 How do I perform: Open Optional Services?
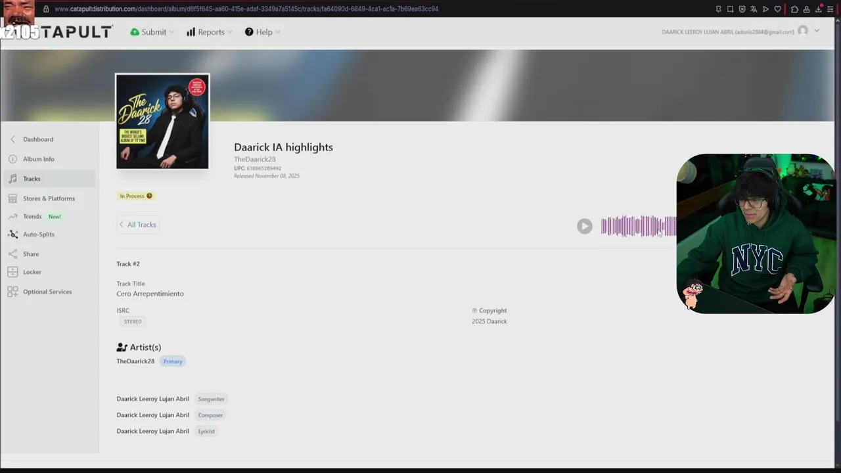(x=47, y=292)
